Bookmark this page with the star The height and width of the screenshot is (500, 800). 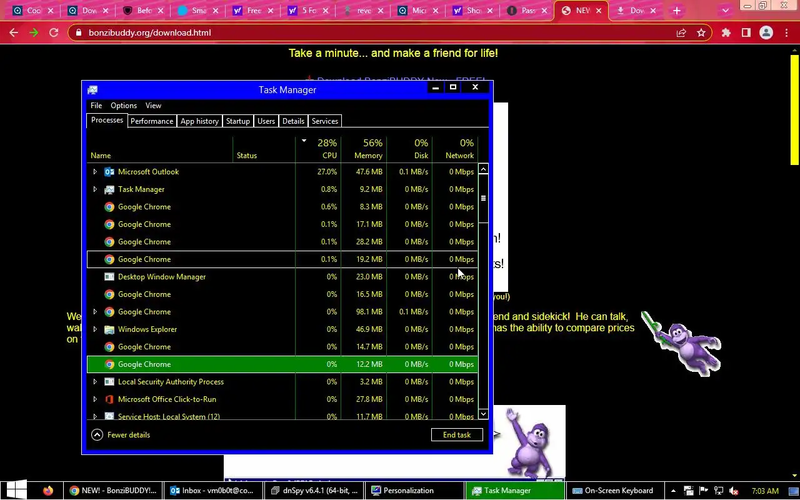701,32
